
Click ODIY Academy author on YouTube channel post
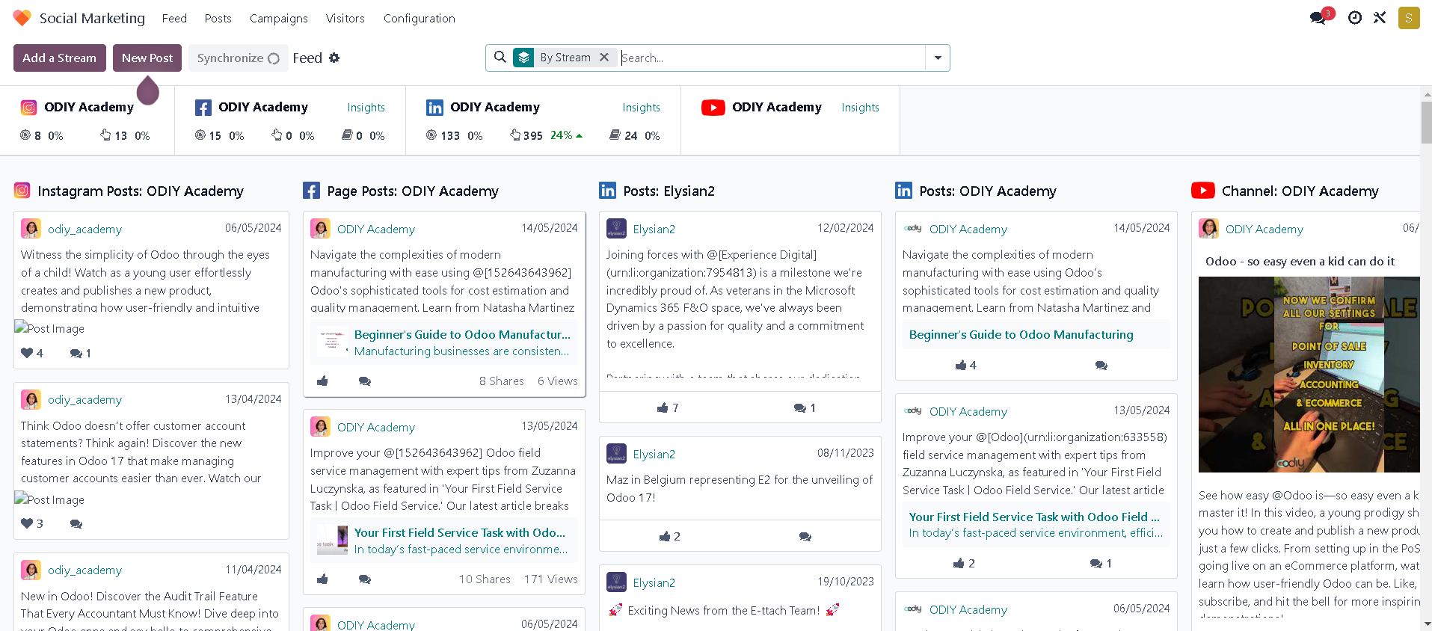click(1264, 229)
